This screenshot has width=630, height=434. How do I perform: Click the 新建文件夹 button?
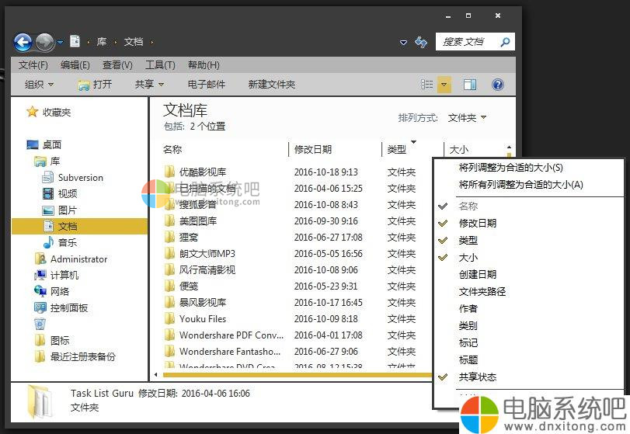pyautogui.click(x=272, y=85)
